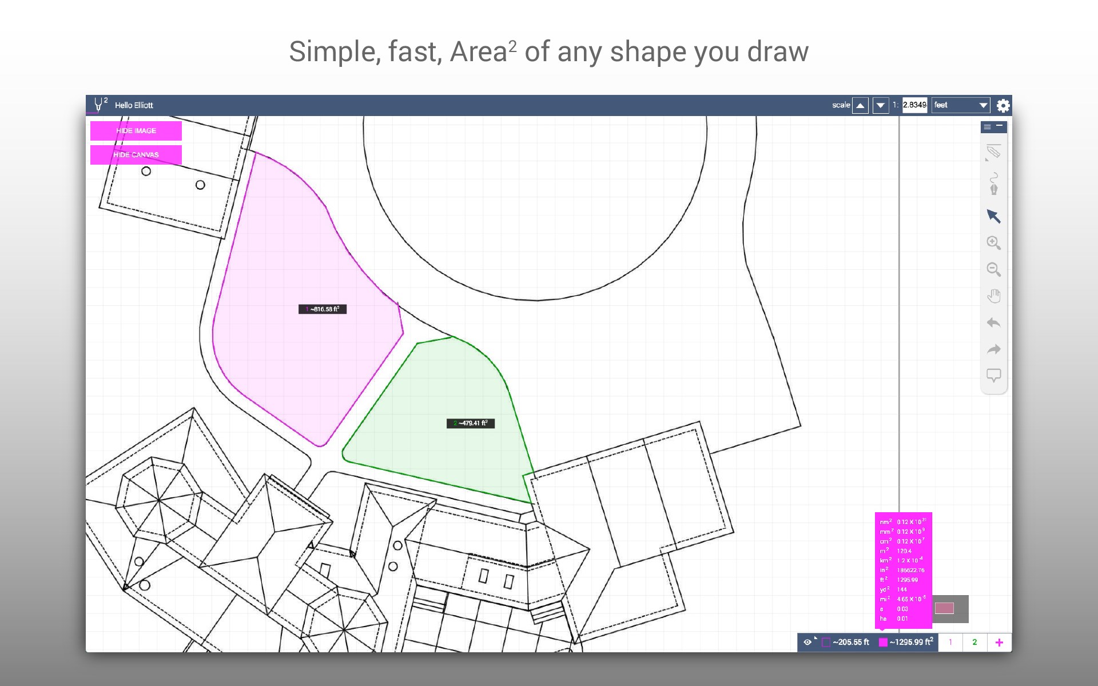Open the comment bubble tool
The image size is (1098, 686).
click(993, 376)
